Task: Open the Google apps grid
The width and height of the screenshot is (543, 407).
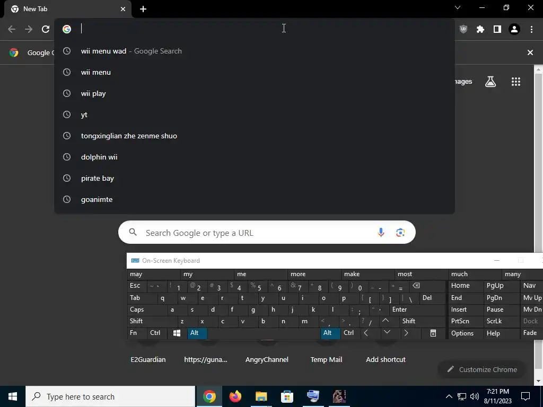Action: point(516,82)
